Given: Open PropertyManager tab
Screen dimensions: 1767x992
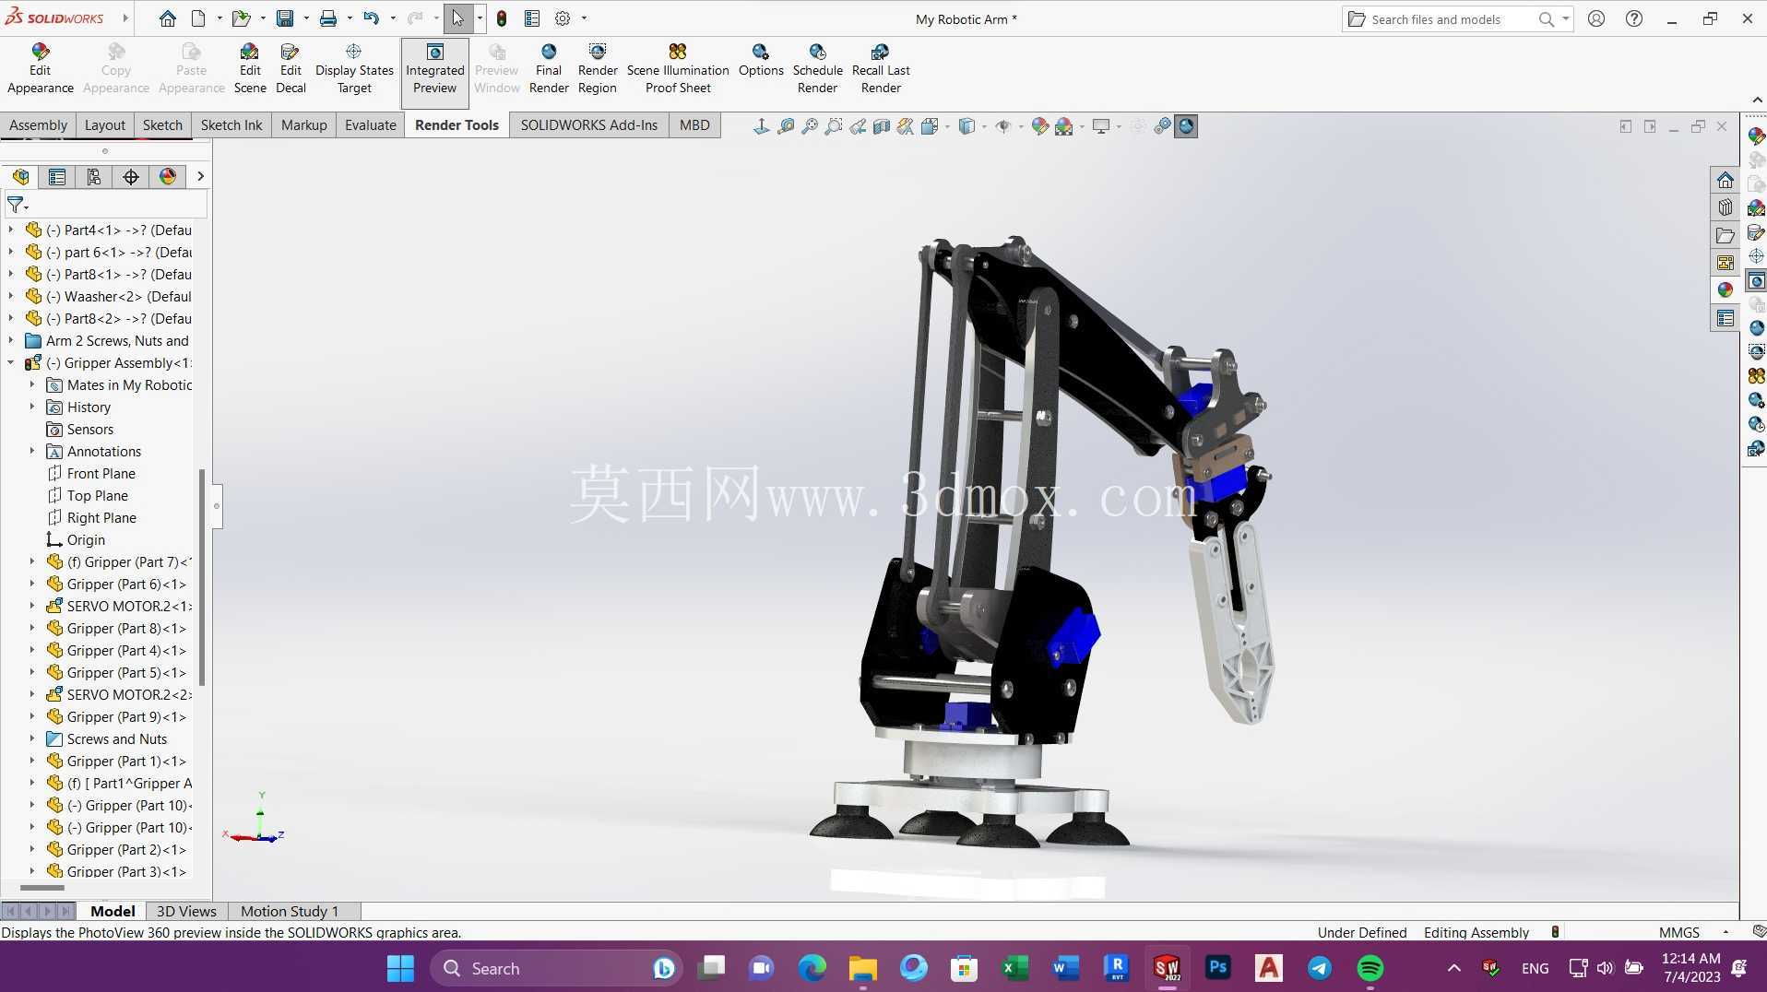Looking at the screenshot, I should click(x=57, y=176).
